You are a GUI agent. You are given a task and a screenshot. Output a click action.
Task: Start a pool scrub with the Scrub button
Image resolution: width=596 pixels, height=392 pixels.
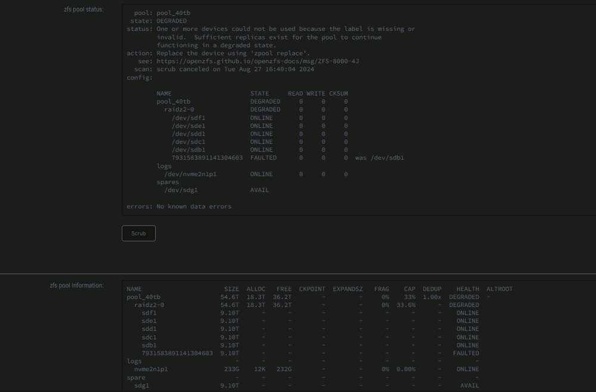tap(138, 233)
